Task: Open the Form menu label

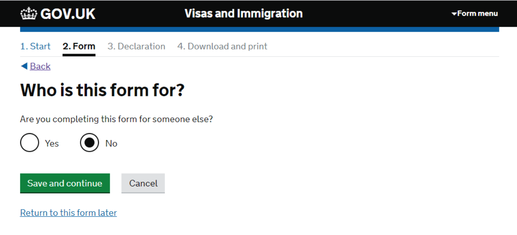Action: coord(477,14)
